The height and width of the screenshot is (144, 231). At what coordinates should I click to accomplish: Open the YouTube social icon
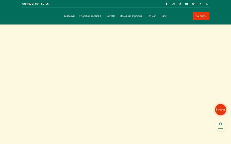pyautogui.click(x=187, y=4)
